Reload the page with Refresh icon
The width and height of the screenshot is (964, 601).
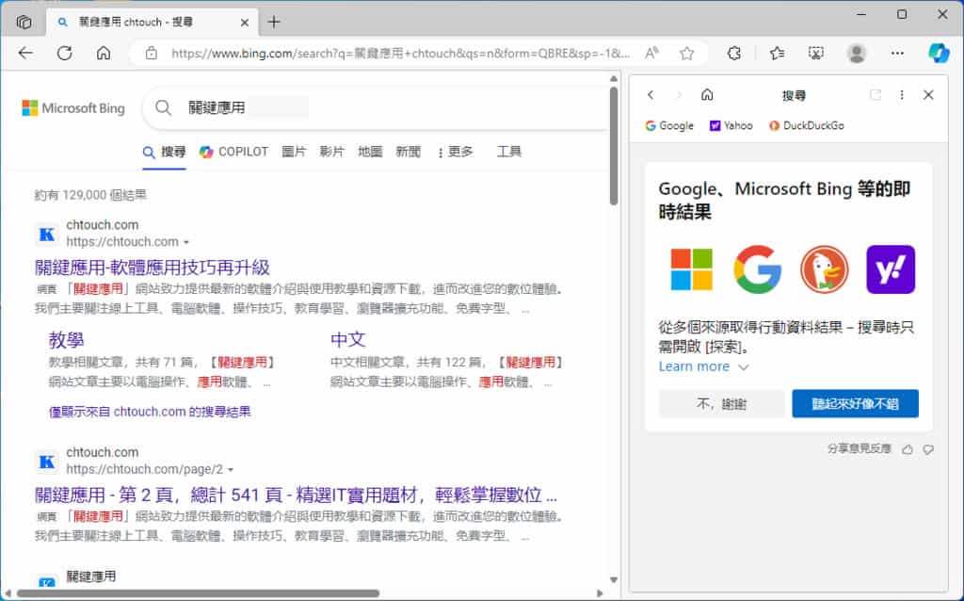[x=65, y=54]
